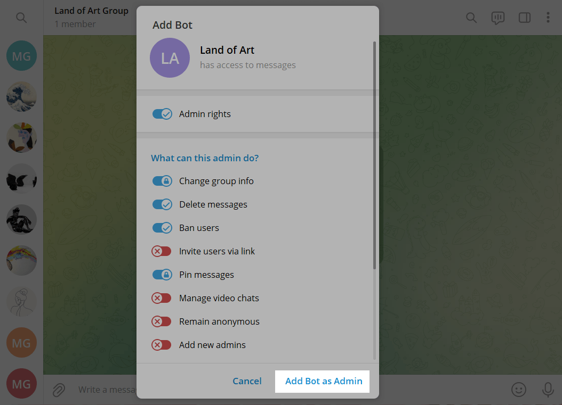Disable the Admin rights toggle
The width and height of the screenshot is (562, 405).
pos(162,114)
